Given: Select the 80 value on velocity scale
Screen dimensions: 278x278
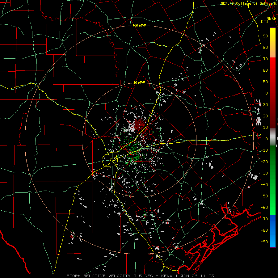Looking at the screenshot, I should 265,47.
